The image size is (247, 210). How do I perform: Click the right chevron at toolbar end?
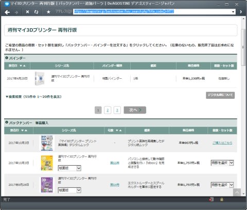coord(241,12)
